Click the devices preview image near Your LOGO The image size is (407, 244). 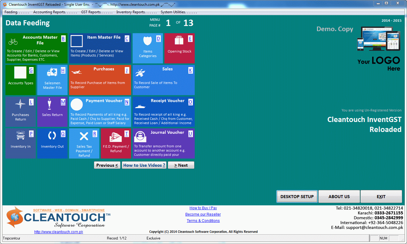pos(379,39)
